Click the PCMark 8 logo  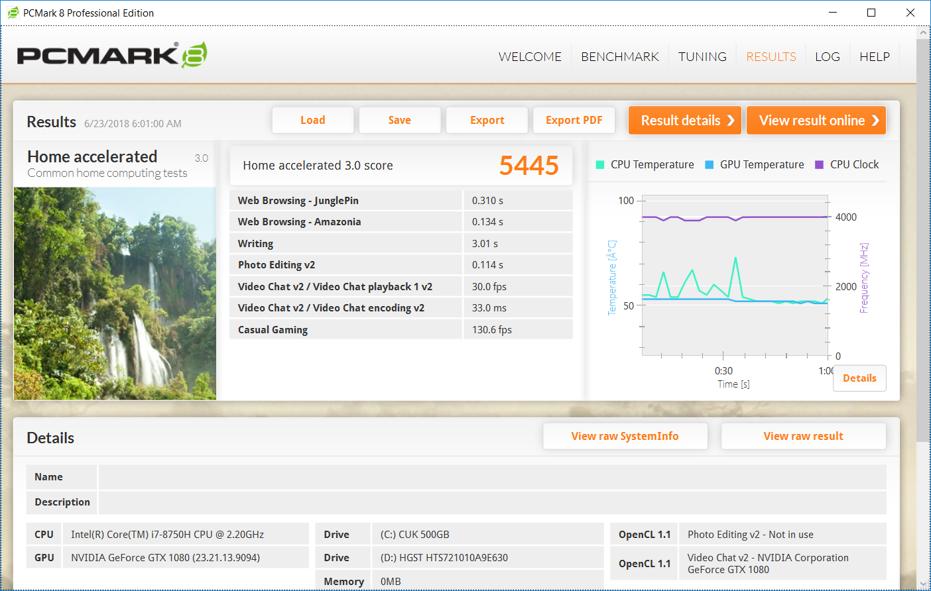click(112, 55)
